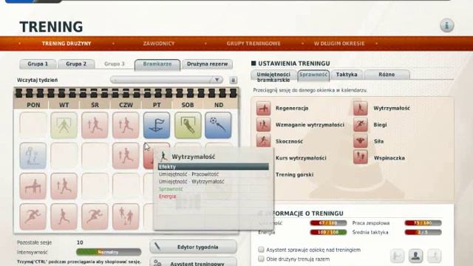Click the Średnia taktyka progress bar
This screenshot has height=266, width=473.
[x=423, y=232]
